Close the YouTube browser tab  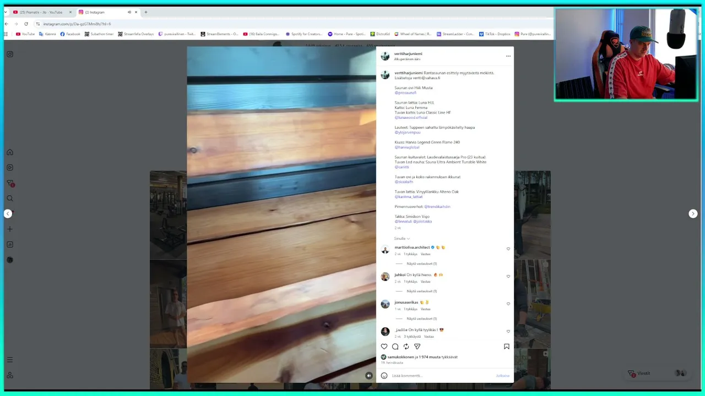(70, 12)
